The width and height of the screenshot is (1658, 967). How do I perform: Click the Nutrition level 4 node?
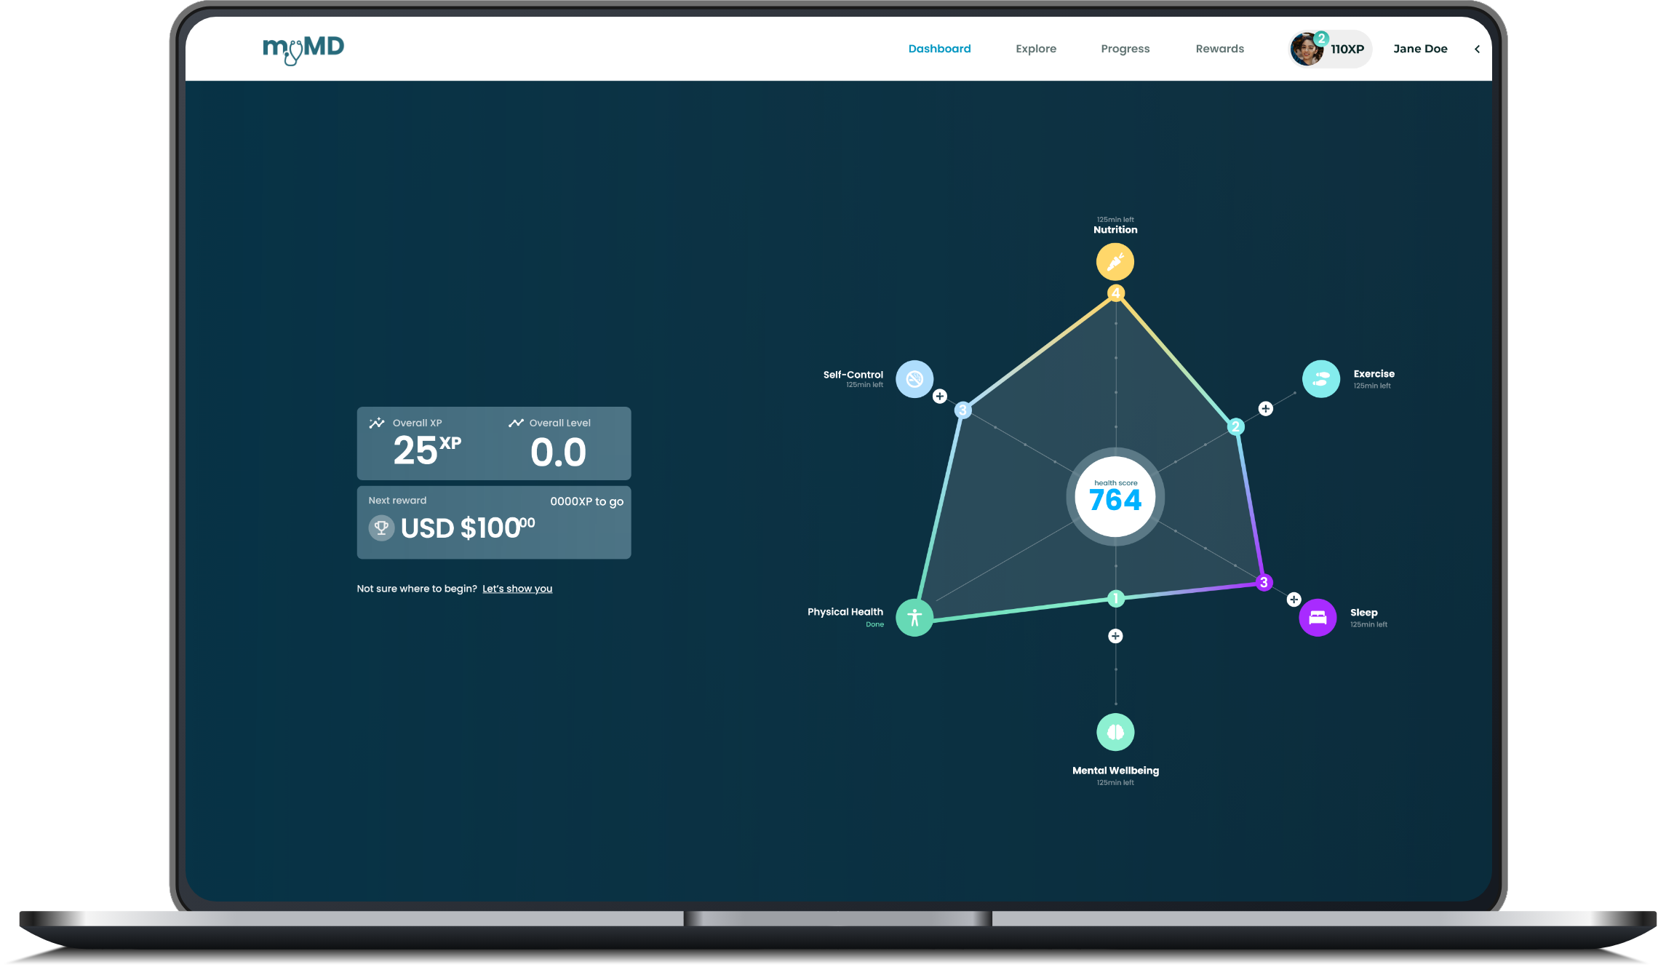[1116, 293]
